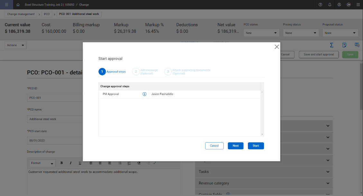
Task: Click the add note icon
Action: (x=344, y=45)
